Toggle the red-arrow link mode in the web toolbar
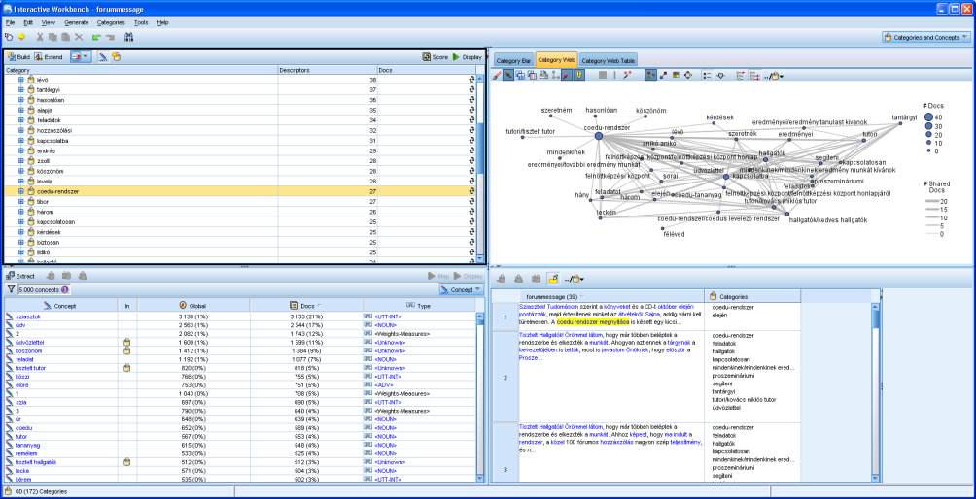The height and width of the screenshot is (499, 976). [x=567, y=75]
